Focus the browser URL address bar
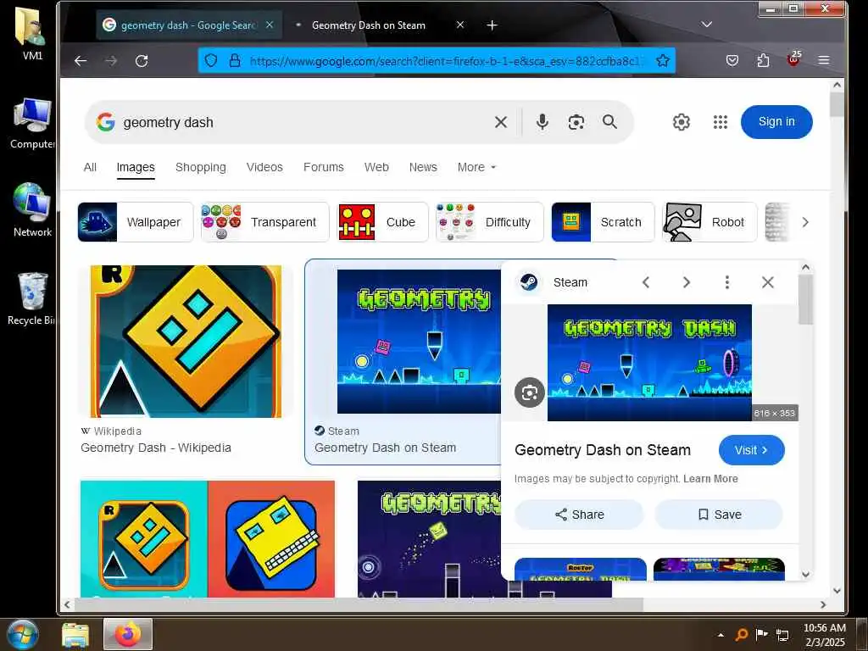The image size is (868, 651). pos(446,61)
